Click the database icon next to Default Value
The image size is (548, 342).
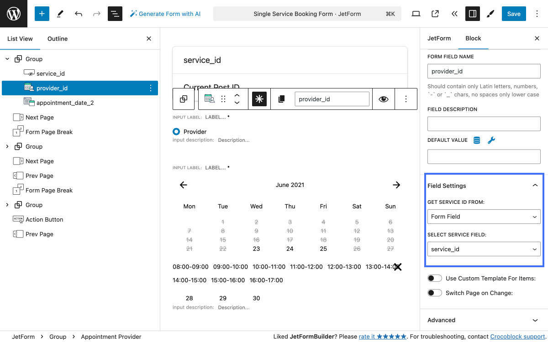point(476,140)
